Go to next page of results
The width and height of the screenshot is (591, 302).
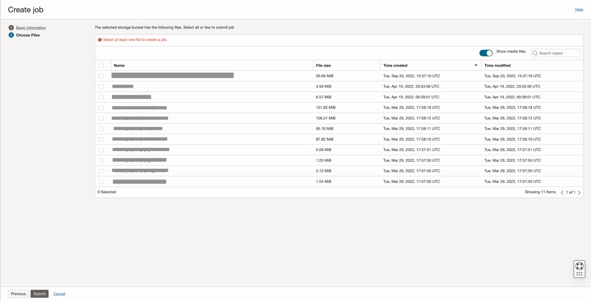pyautogui.click(x=579, y=192)
